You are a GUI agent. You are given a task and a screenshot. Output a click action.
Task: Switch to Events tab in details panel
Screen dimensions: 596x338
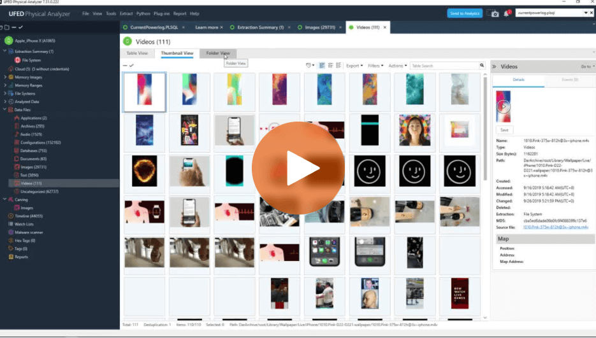pos(570,80)
